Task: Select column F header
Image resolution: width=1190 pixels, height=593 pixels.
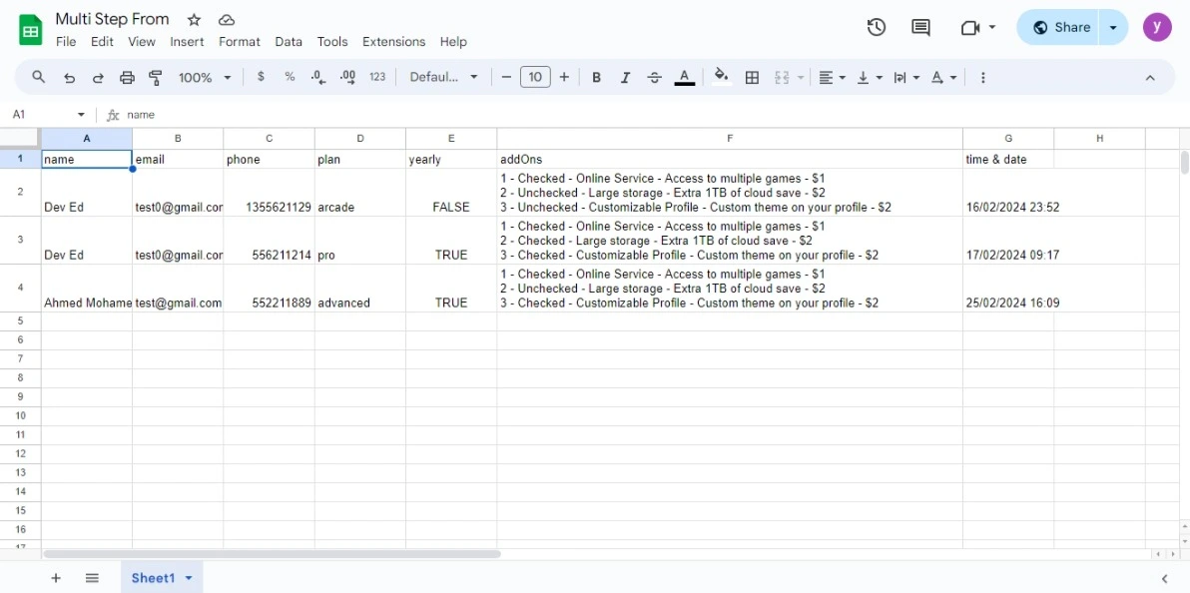Action: [730, 138]
